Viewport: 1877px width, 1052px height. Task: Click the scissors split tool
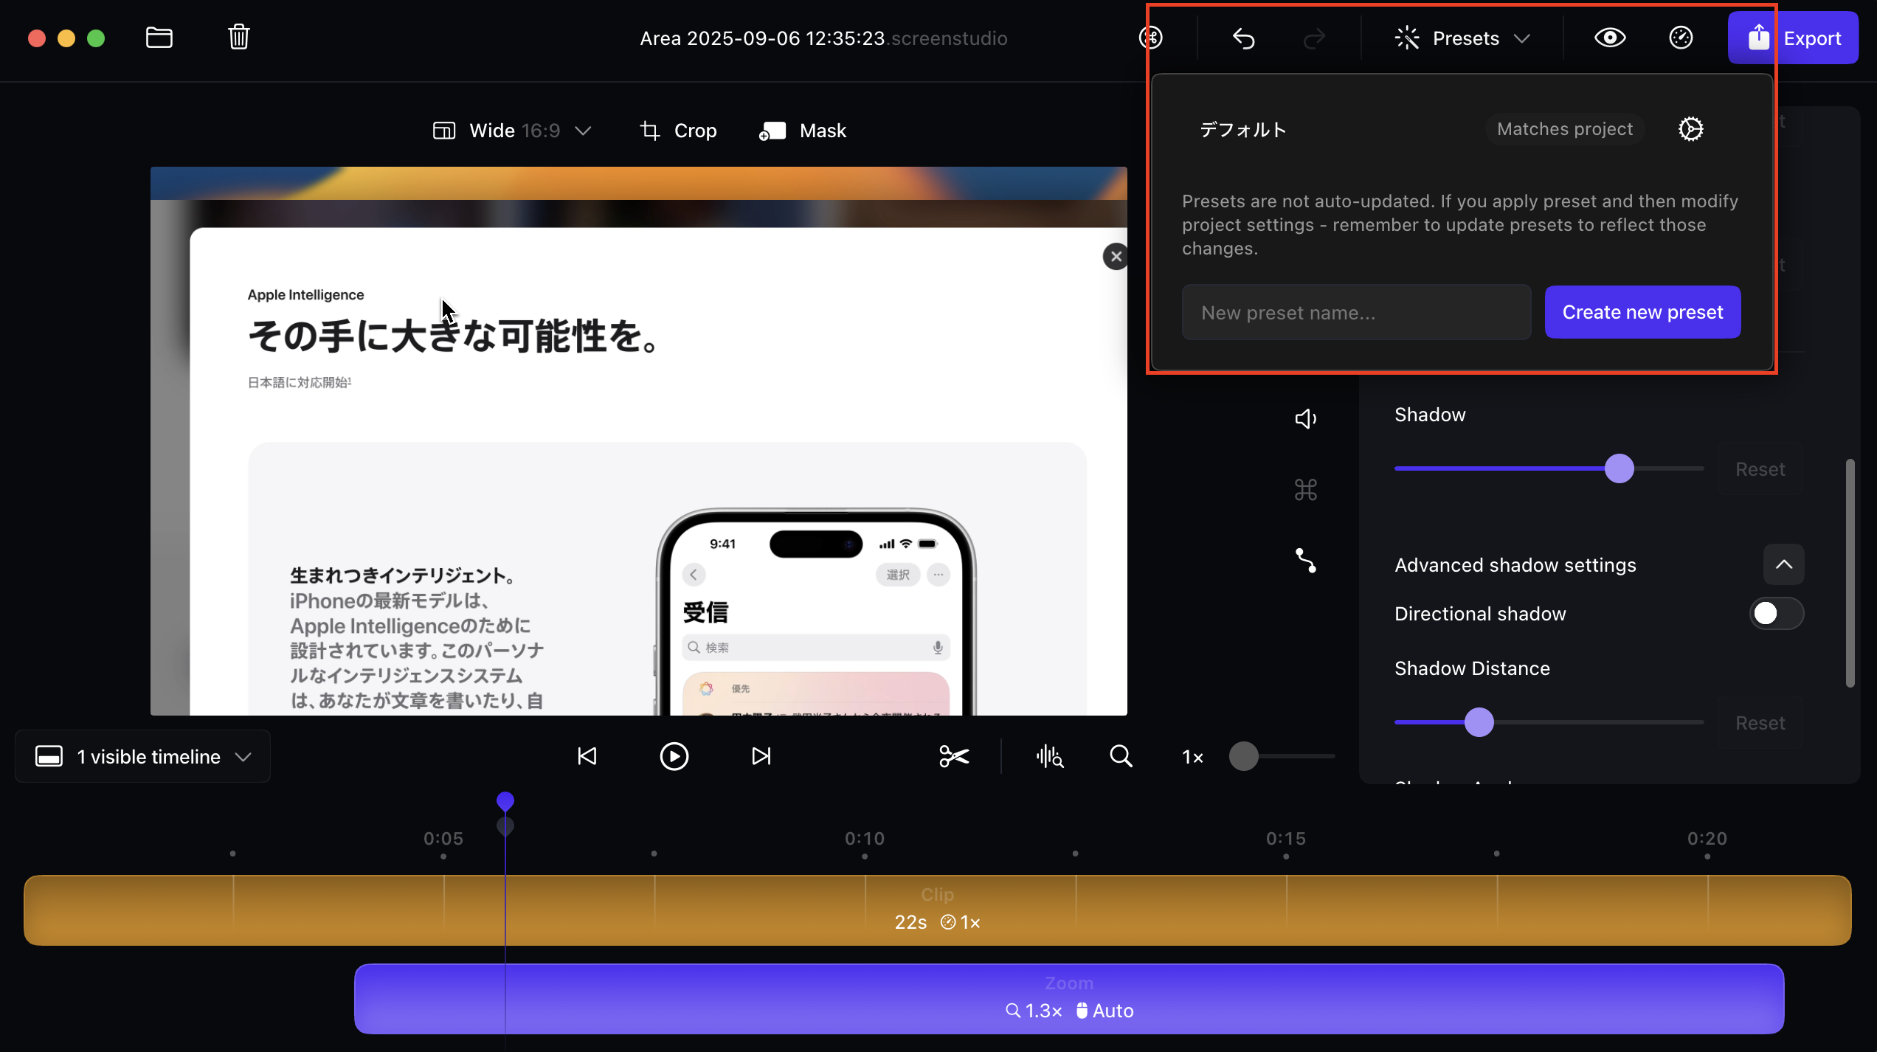coord(954,756)
